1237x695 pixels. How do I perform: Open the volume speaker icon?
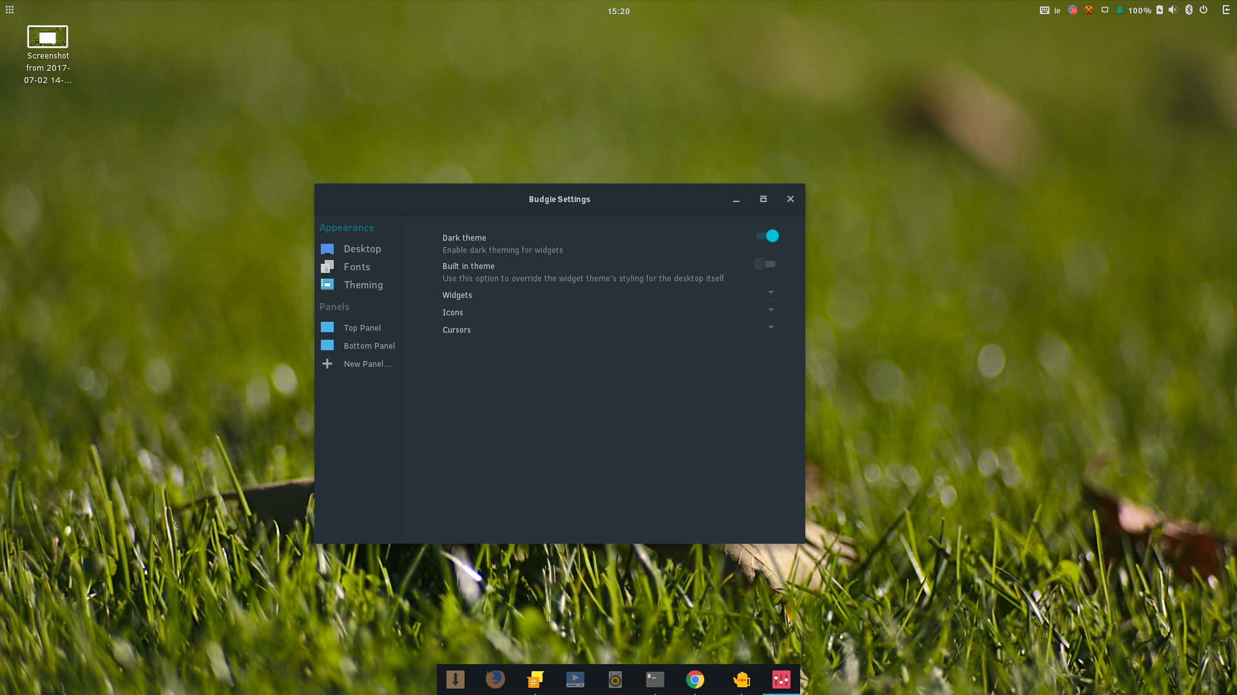coord(1173,10)
